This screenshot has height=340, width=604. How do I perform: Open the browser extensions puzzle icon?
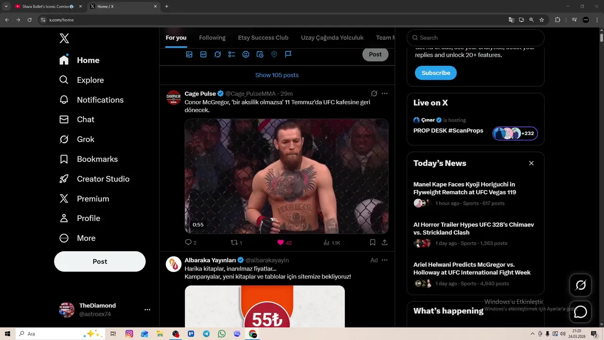point(557,20)
